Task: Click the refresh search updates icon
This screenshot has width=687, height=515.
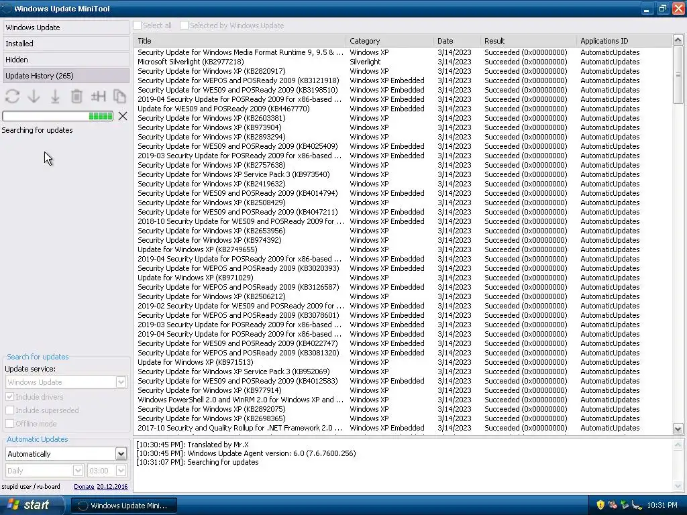Action: [x=12, y=97]
